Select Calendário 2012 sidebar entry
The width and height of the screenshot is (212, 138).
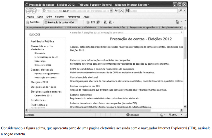click(43, 96)
